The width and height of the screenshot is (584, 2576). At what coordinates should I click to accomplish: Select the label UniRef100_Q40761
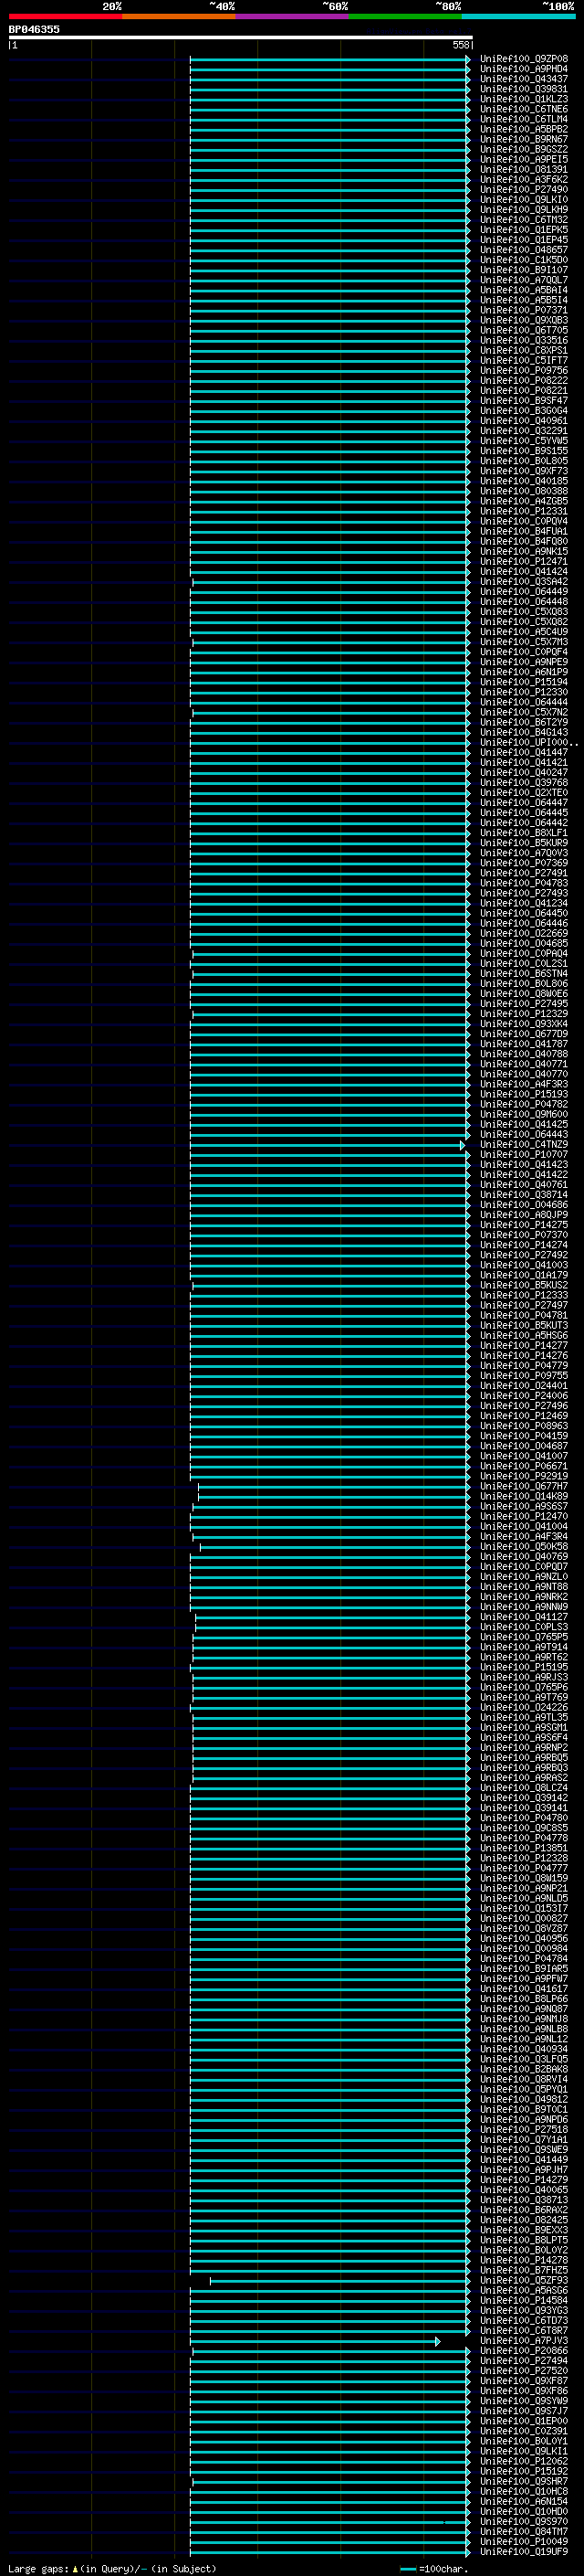(523, 1184)
